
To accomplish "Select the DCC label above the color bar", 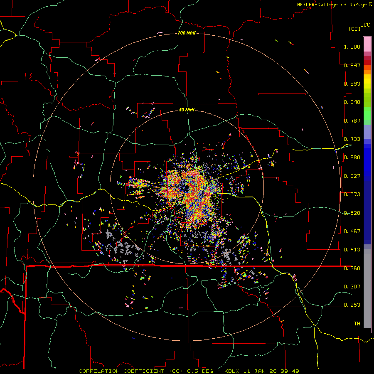I will pyautogui.click(x=365, y=25).
